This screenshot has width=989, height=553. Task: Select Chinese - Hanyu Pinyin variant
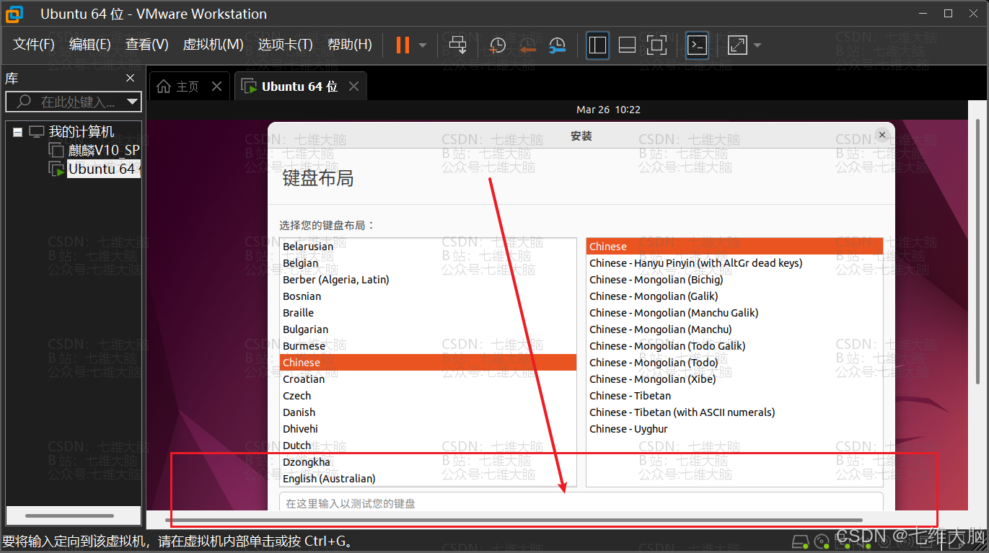[x=734, y=263]
